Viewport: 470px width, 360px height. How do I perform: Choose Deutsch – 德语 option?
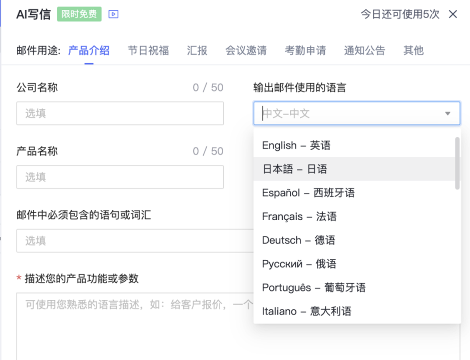298,240
